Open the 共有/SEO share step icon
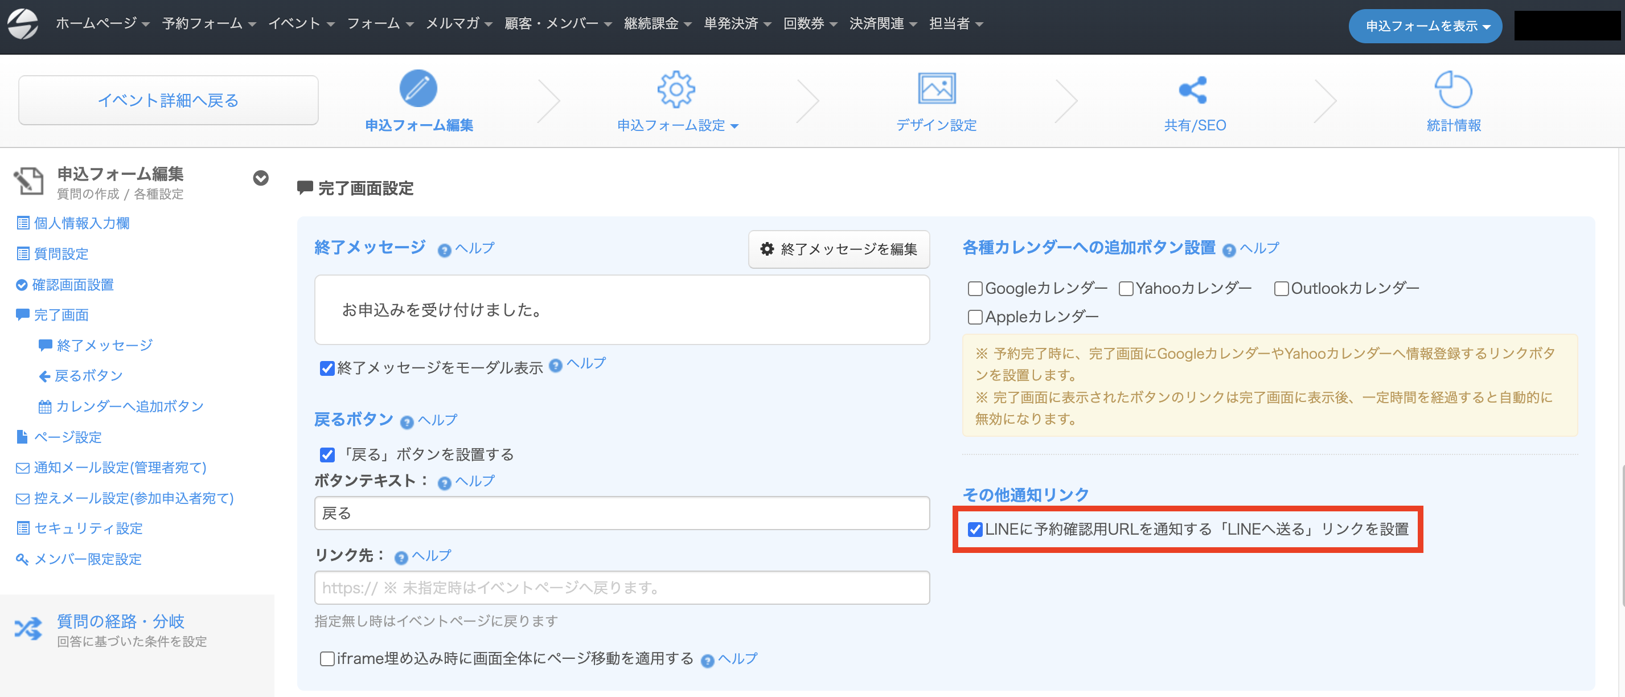Image resolution: width=1625 pixels, height=697 pixels. (x=1193, y=89)
